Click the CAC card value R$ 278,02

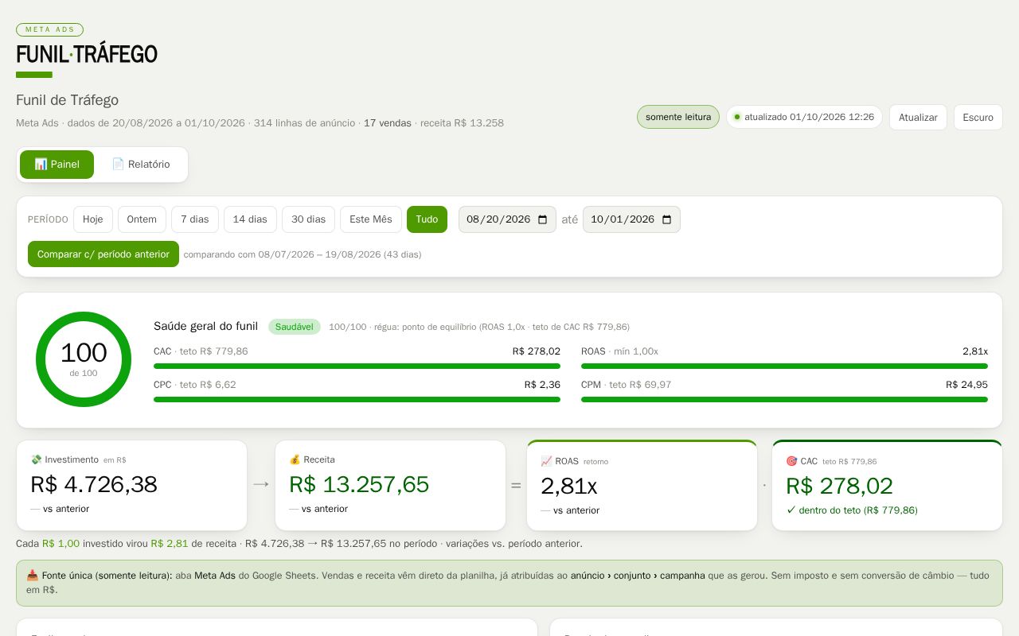839,486
